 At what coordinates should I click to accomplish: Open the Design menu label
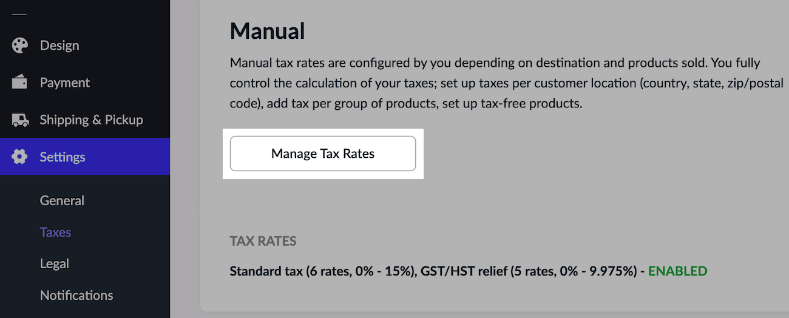pos(59,46)
